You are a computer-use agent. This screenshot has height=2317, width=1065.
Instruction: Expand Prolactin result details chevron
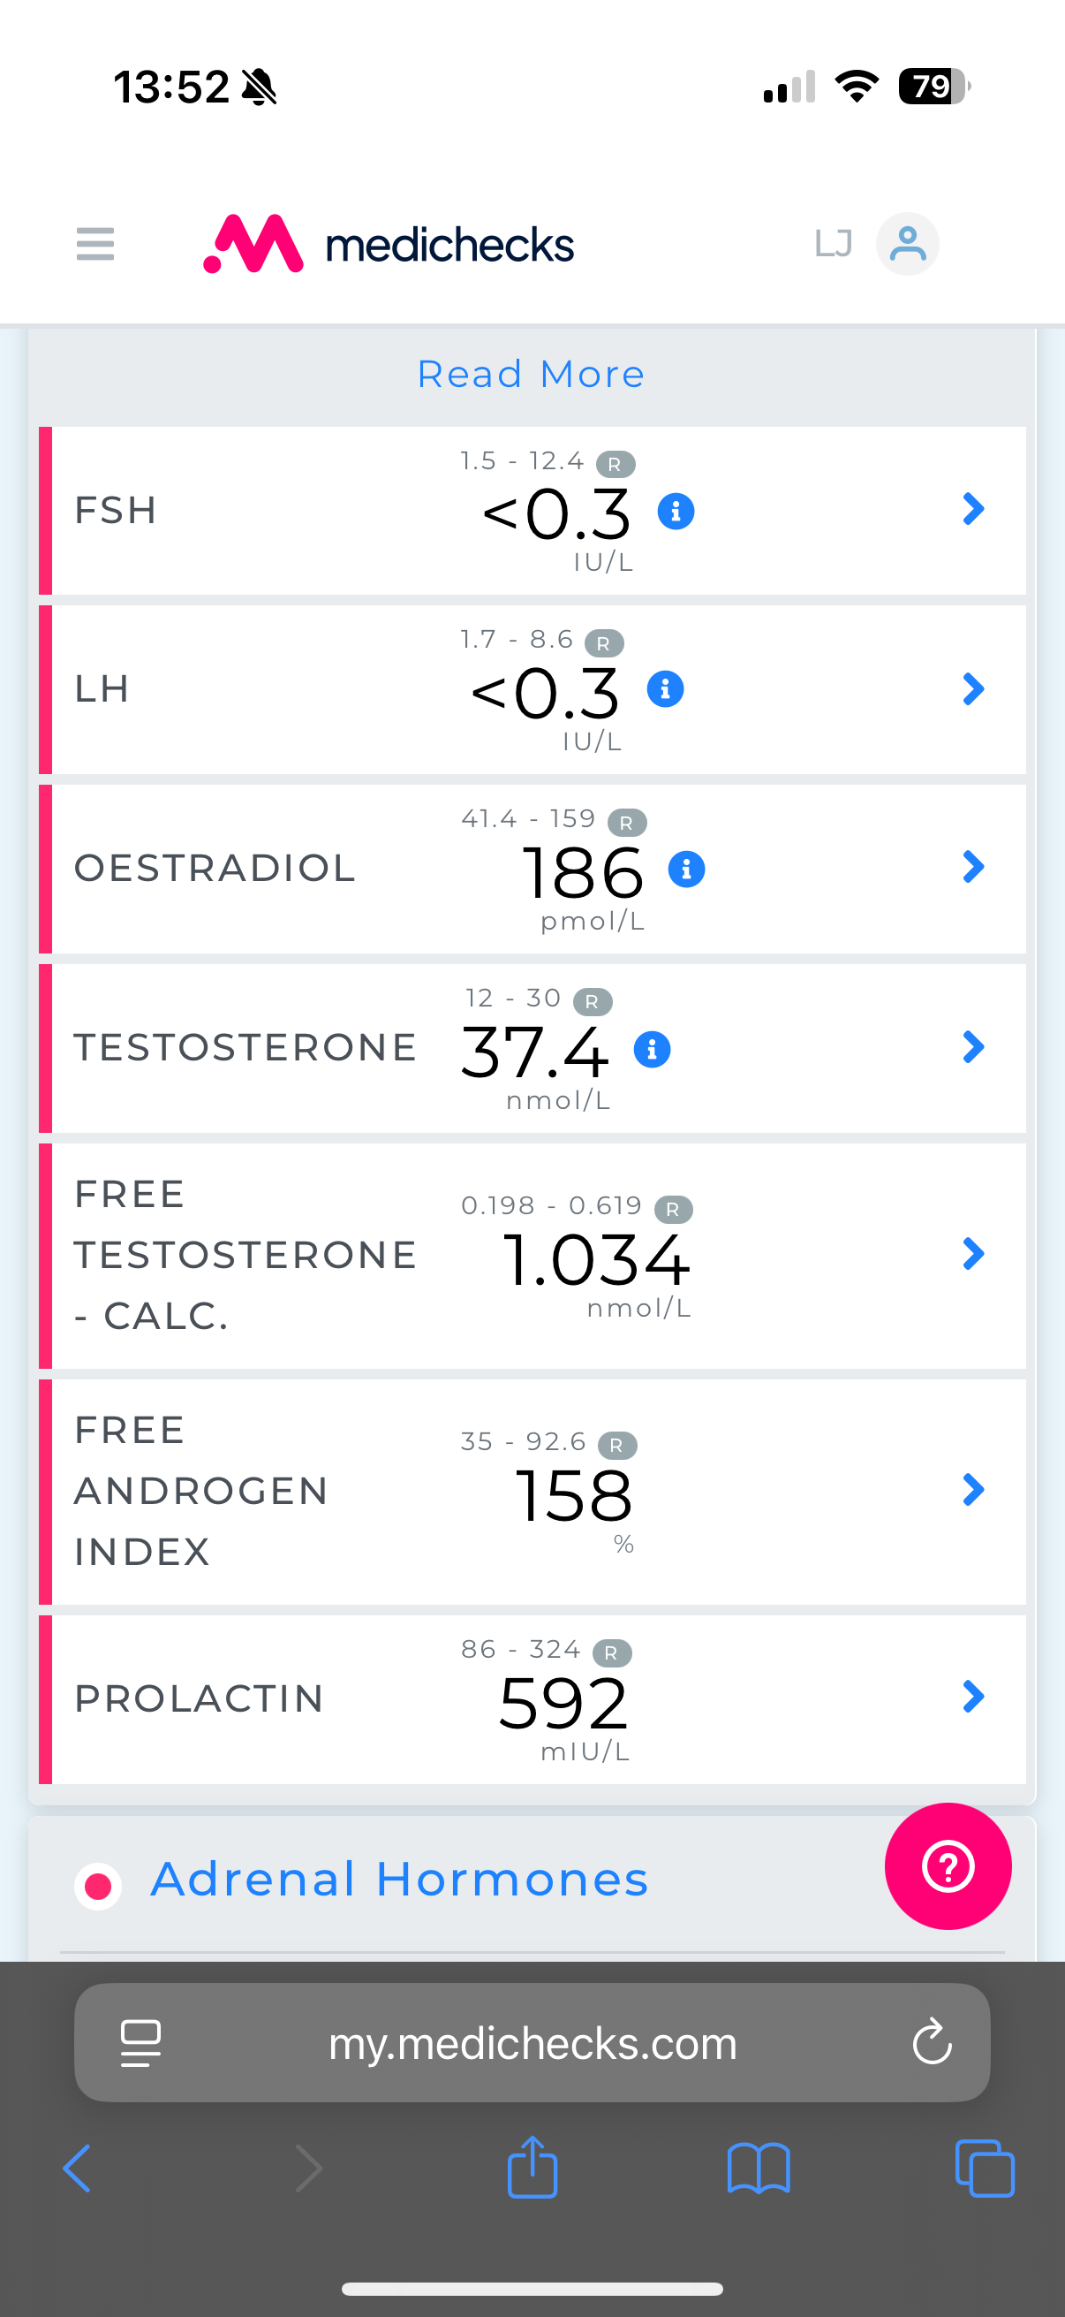[x=973, y=1698]
